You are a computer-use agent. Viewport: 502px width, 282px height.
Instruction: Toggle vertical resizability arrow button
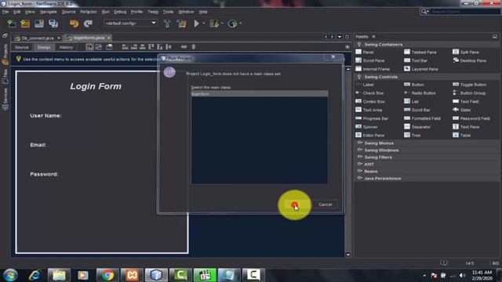click(x=194, y=47)
